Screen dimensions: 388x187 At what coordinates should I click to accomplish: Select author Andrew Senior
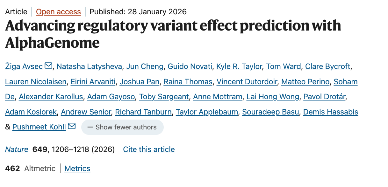[86, 112]
